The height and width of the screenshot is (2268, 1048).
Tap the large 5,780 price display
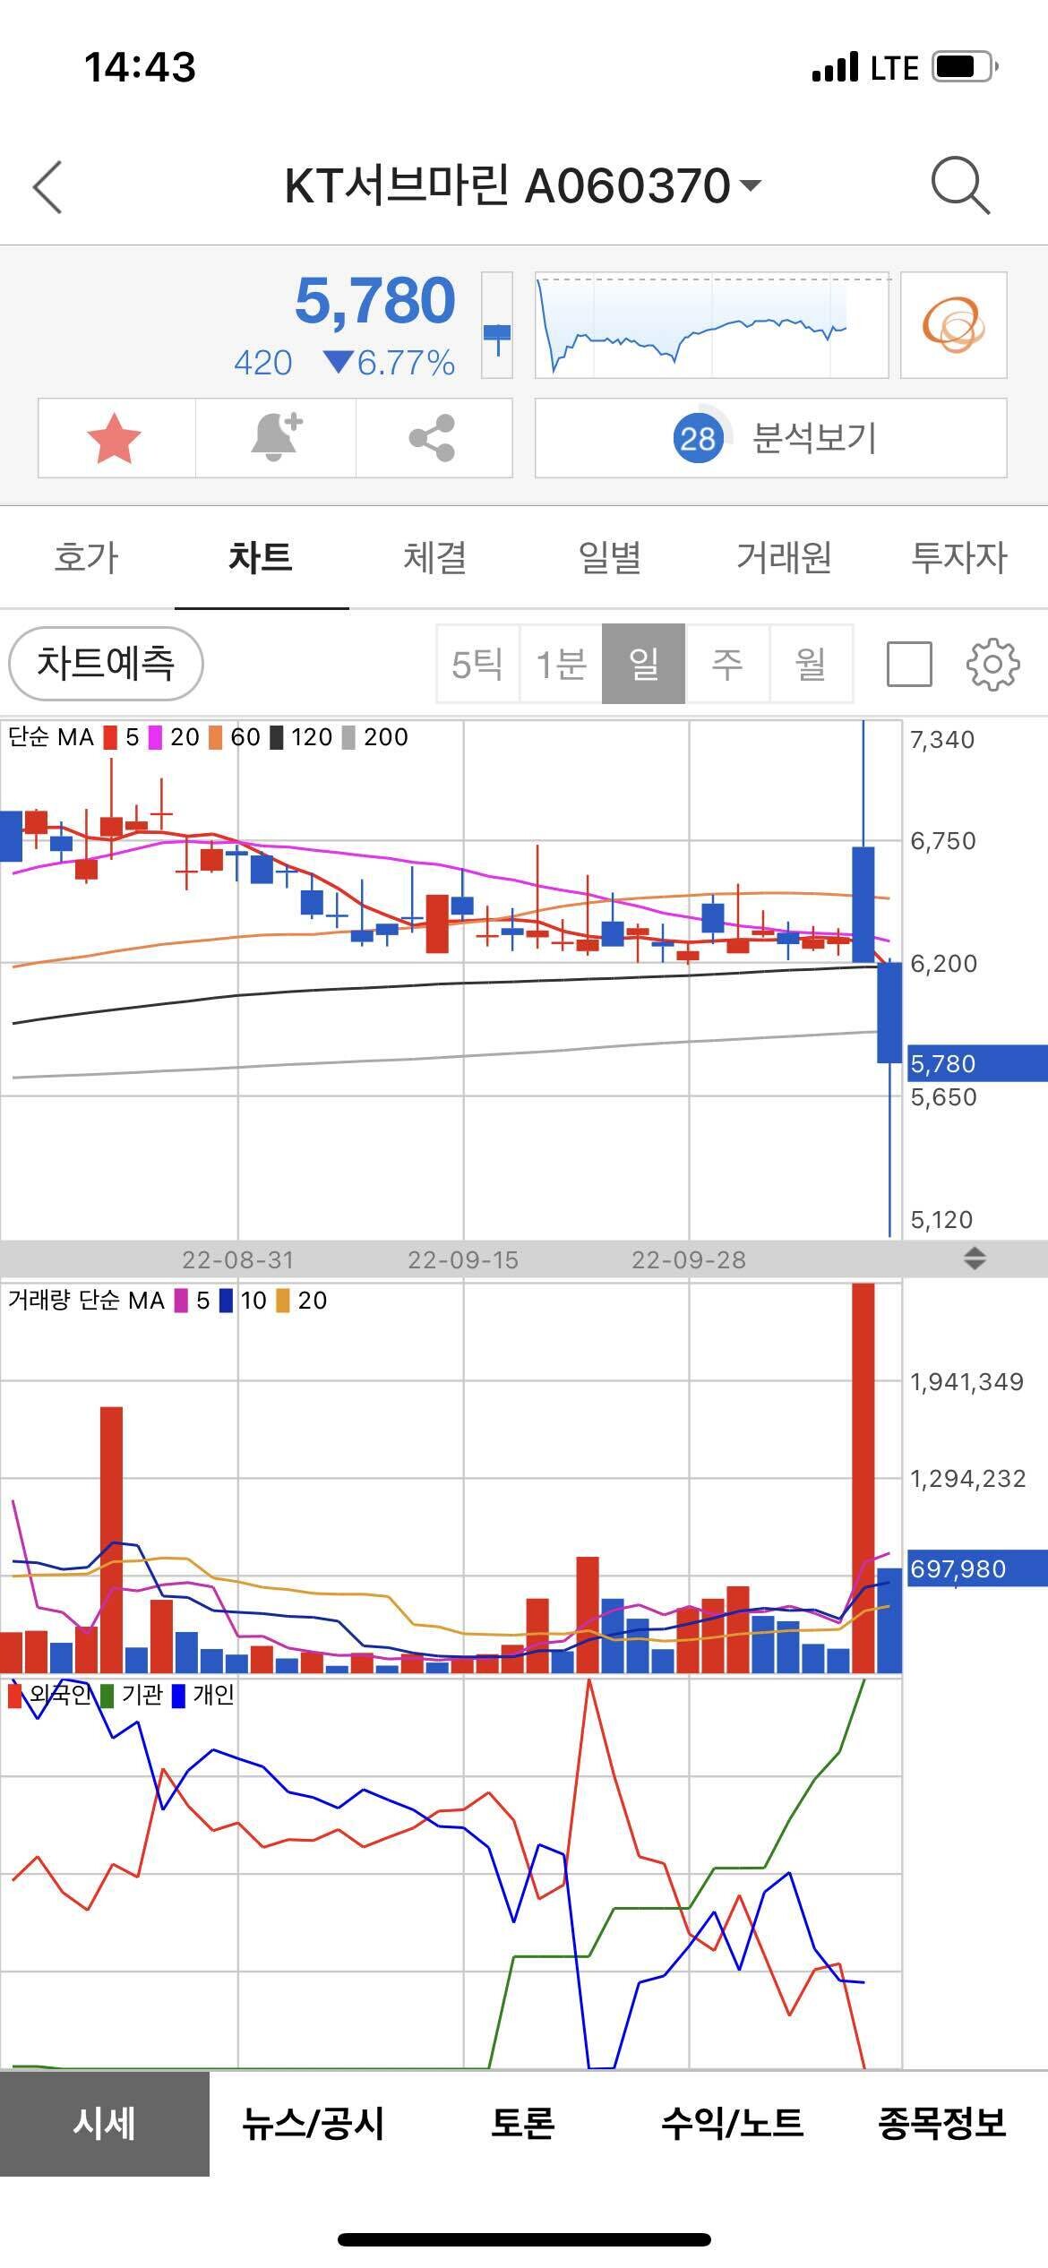375,300
